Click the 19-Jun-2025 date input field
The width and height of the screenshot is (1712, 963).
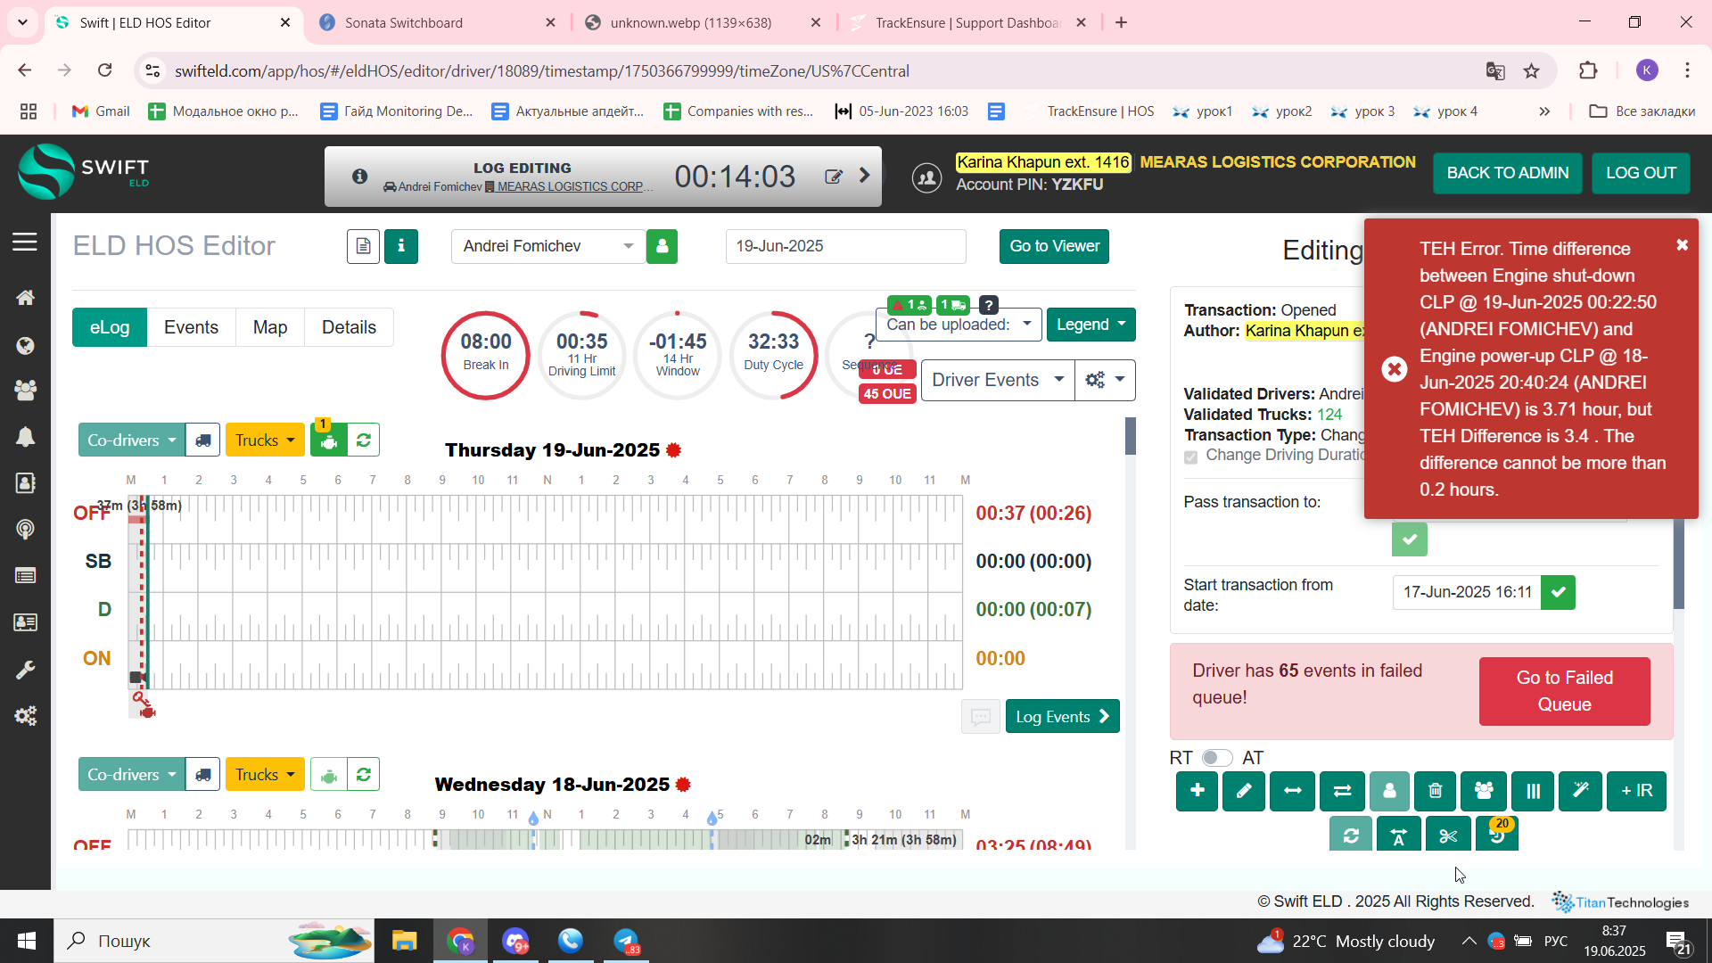[x=845, y=246]
